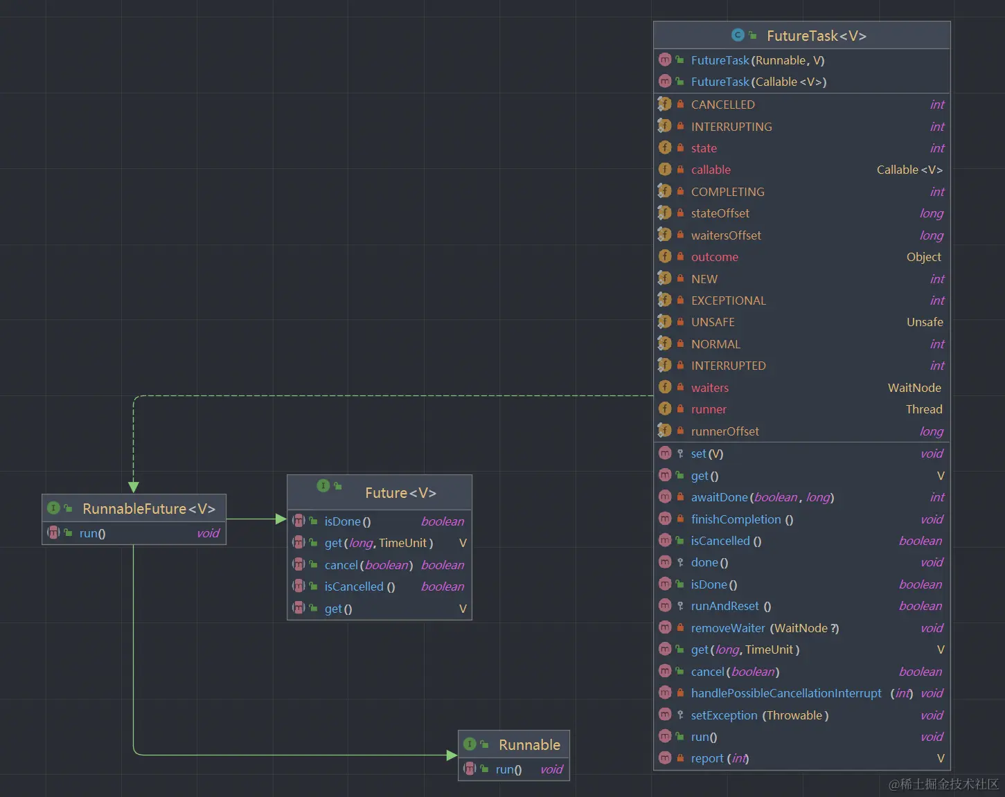Click the field icon beside waitersOffset

665,235
